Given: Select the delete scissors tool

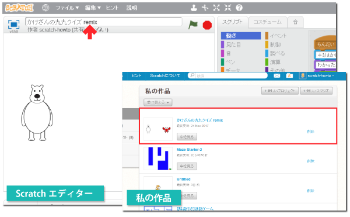Looking at the screenshot, I should click(205, 8).
